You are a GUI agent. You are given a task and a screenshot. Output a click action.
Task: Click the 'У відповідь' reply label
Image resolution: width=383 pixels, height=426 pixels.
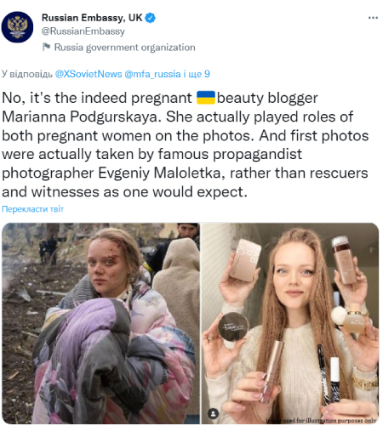(27, 74)
